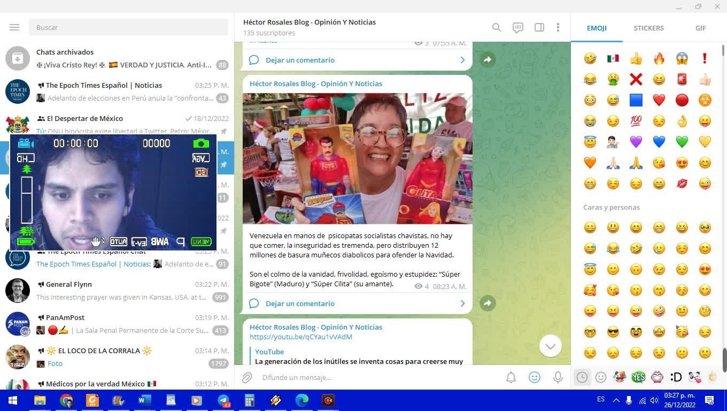Image resolution: width=727 pixels, height=411 pixels.
Task: Open the Windows Start menu
Action: point(13,400)
